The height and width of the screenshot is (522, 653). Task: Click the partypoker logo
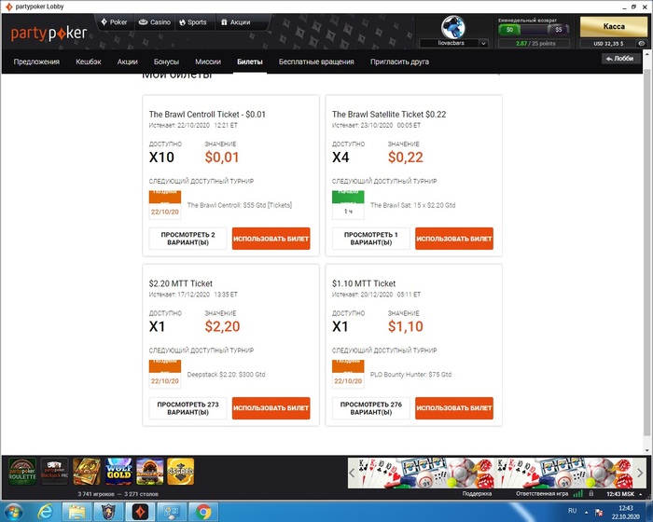tap(49, 34)
